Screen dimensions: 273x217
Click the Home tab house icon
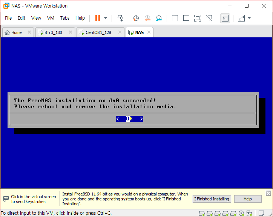click(x=7, y=32)
